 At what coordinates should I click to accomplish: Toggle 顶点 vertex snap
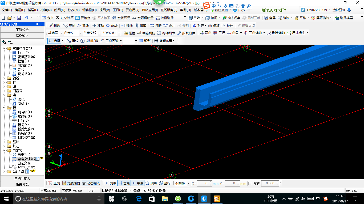pos(151,183)
